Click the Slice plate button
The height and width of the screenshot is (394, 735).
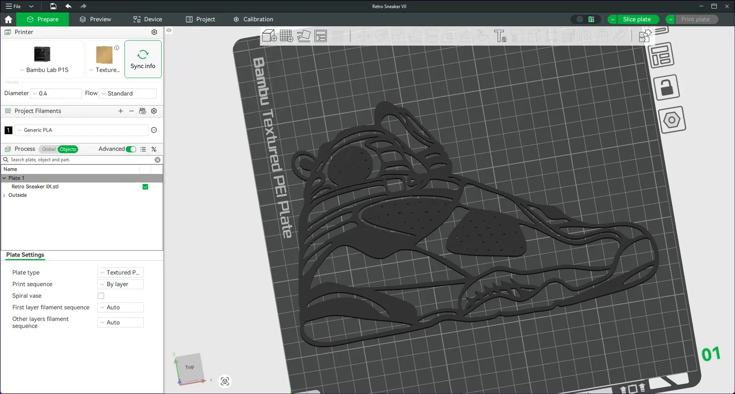click(x=637, y=19)
